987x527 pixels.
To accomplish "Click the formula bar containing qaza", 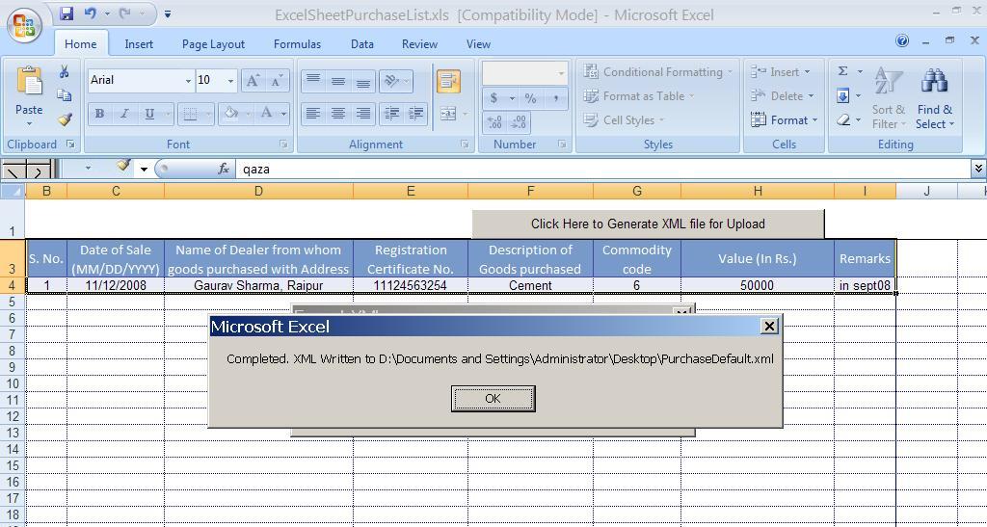I will click(x=598, y=169).
